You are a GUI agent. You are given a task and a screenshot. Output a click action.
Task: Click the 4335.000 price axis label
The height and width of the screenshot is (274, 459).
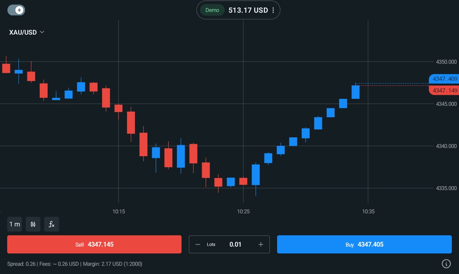tap(446, 188)
